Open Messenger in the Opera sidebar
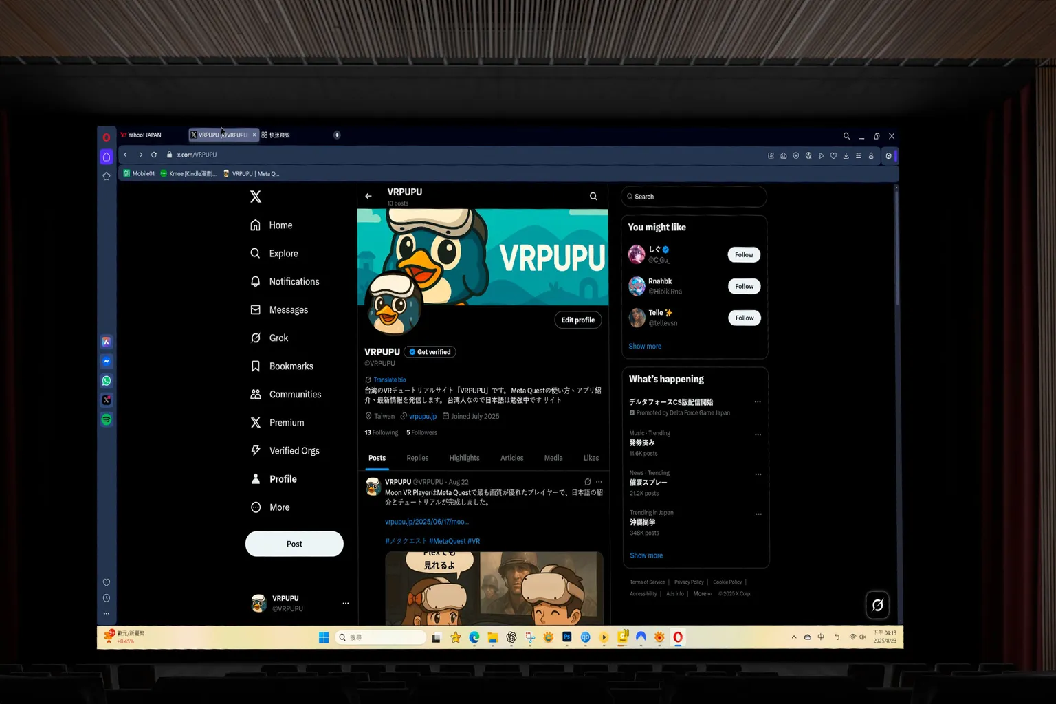Viewport: 1056px width, 704px height. (107, 361)
